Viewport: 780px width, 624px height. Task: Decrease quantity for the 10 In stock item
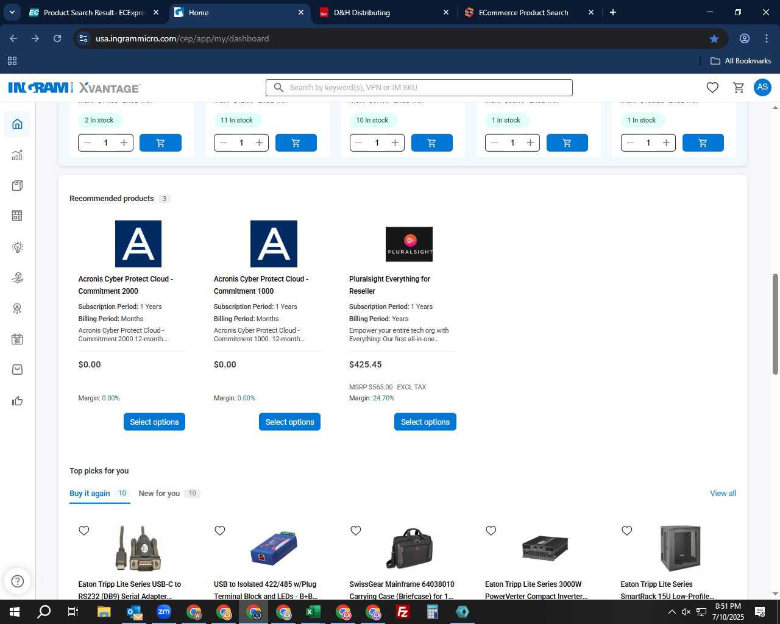pyautogui.click(x=359, y=143)
